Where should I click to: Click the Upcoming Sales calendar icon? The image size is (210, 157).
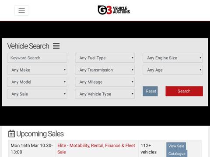pos(11,133)
